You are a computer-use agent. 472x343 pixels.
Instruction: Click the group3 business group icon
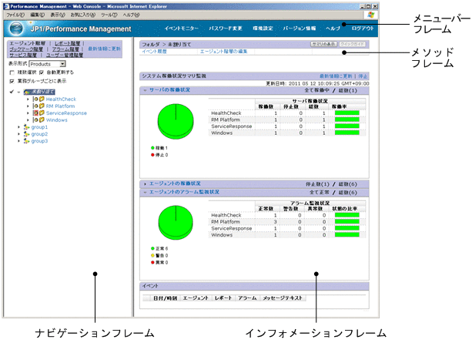point(26,141)
